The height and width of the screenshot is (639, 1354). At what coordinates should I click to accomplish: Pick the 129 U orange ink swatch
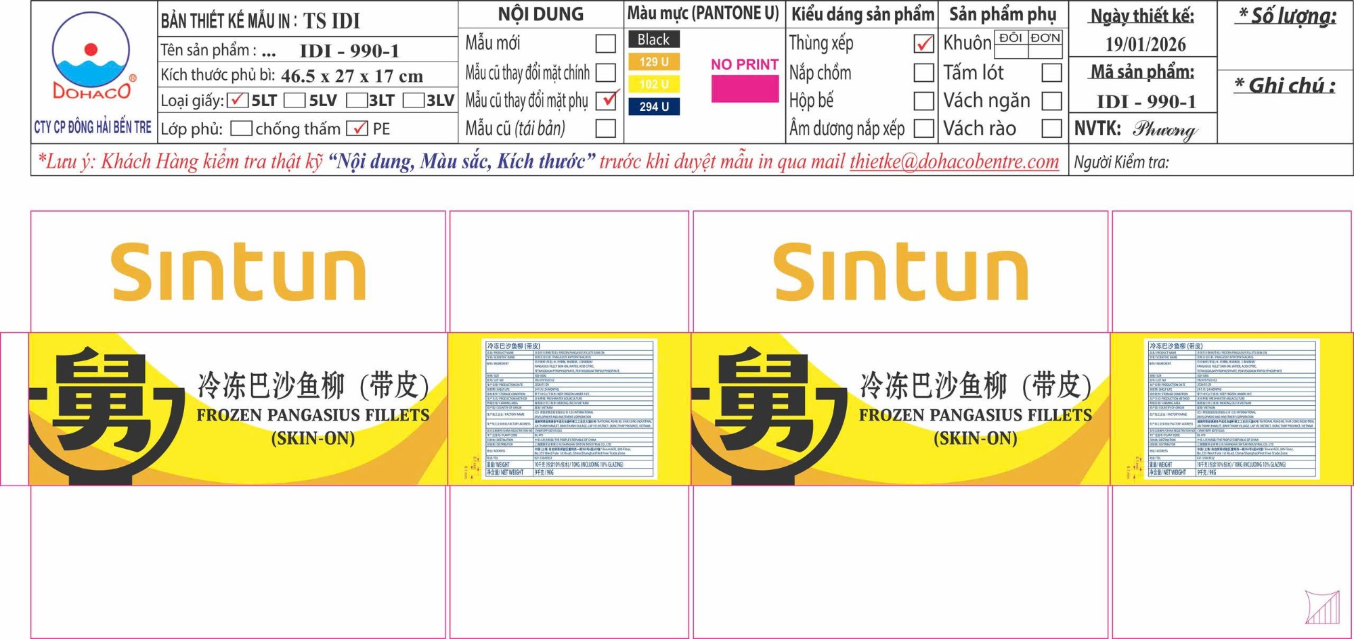(653, 62)
